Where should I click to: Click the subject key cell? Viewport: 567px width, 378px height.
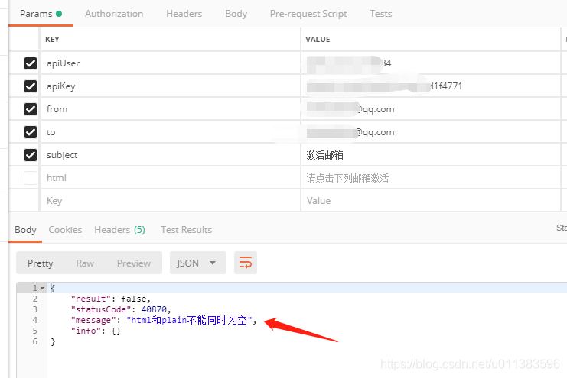pos(171,155)
